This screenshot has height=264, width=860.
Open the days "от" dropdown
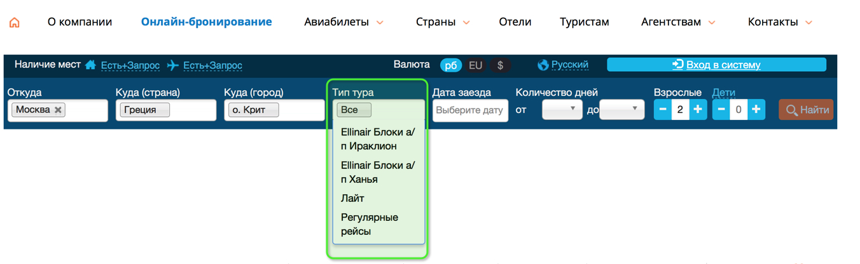562,110
